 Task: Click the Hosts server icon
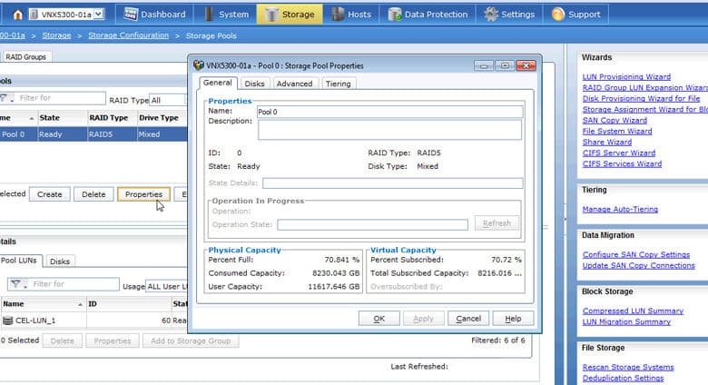[338, 15]
